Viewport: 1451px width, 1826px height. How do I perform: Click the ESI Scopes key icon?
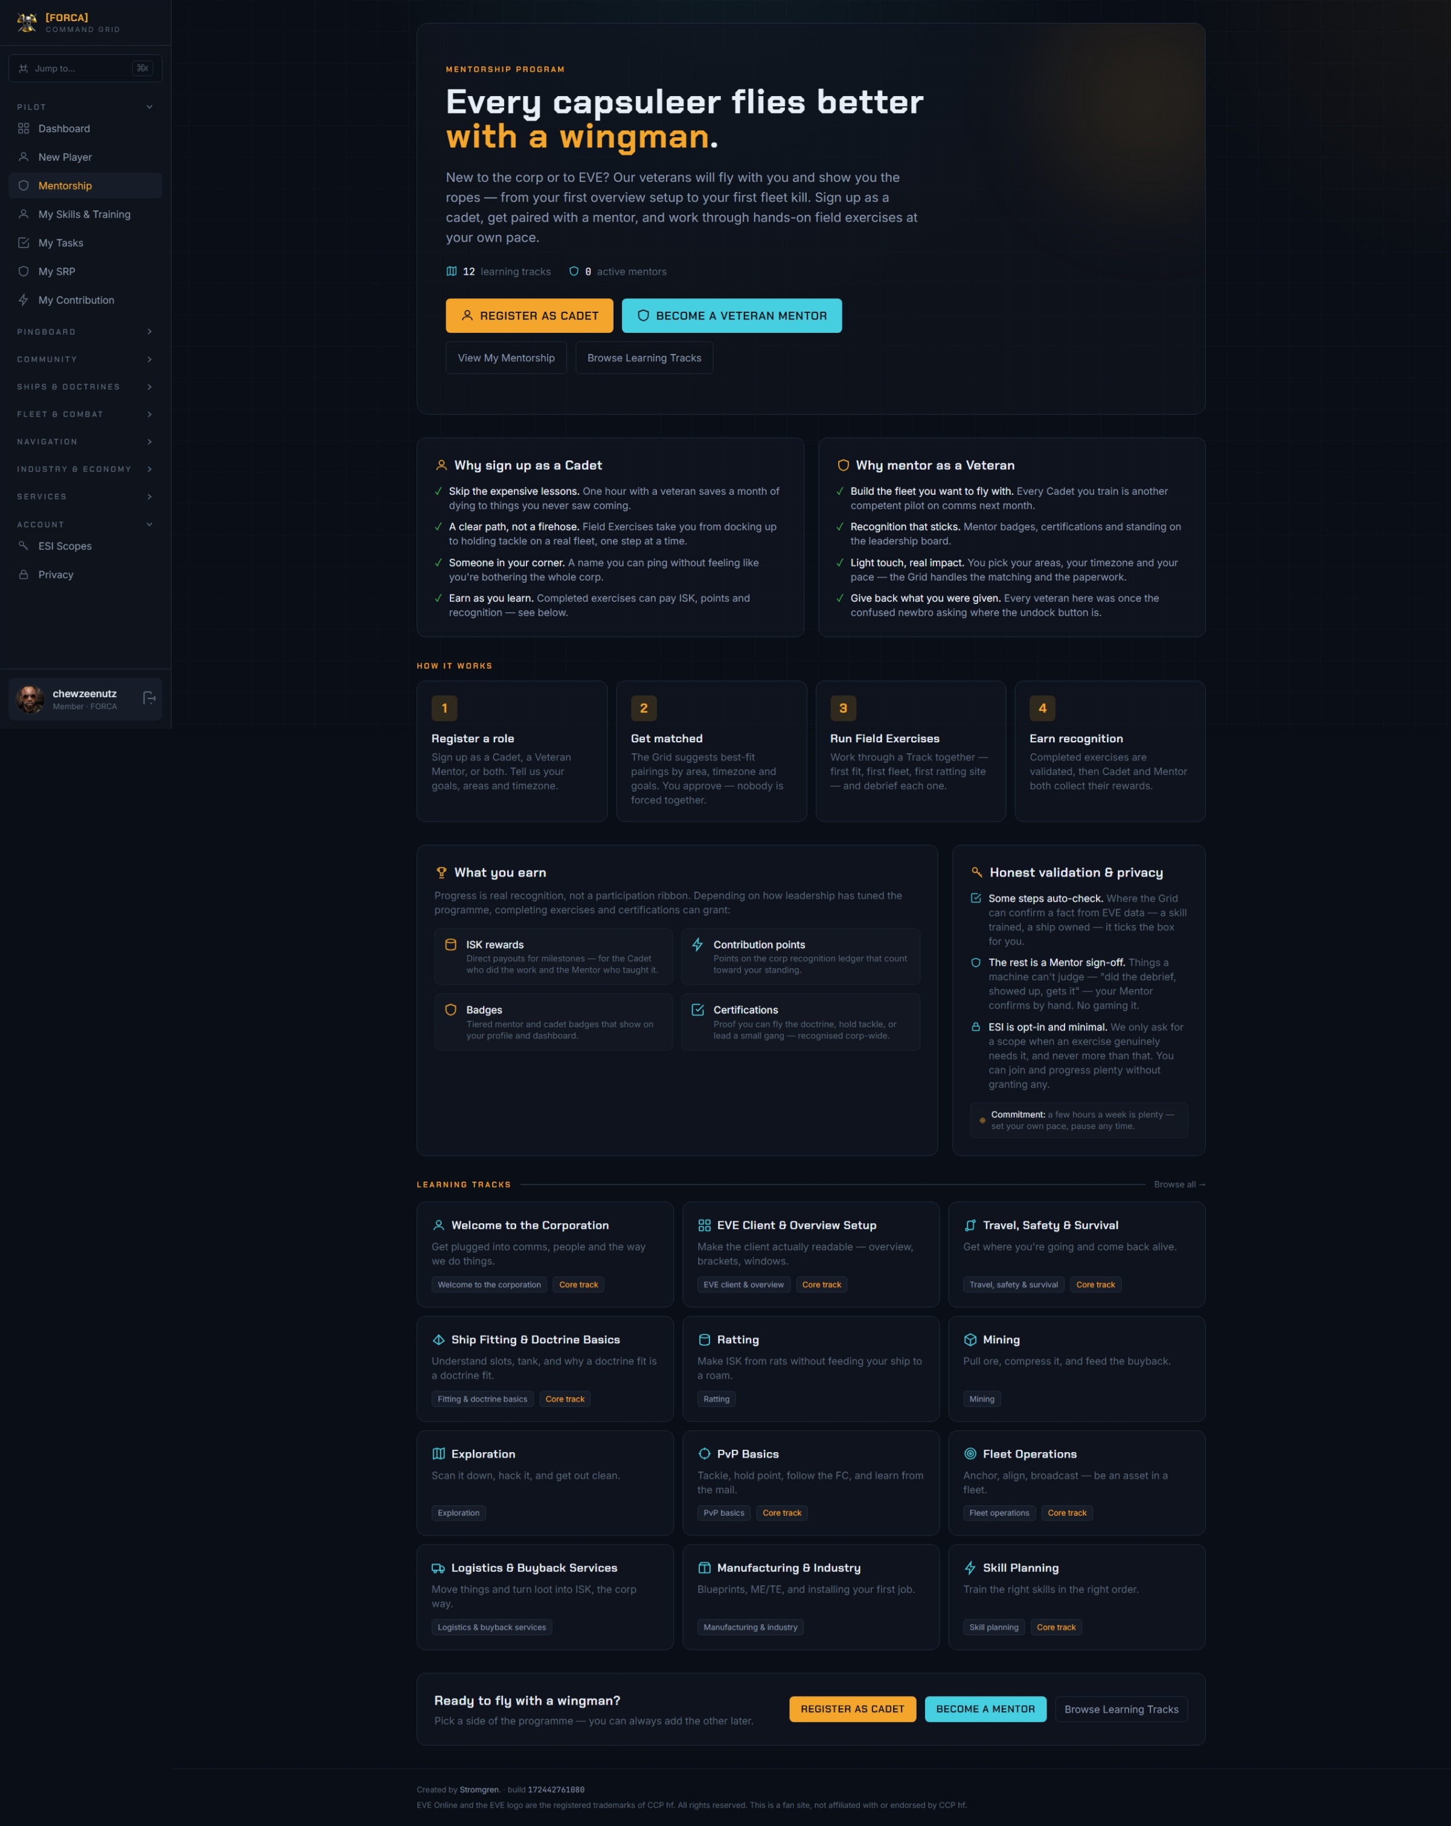click(24, 546)
